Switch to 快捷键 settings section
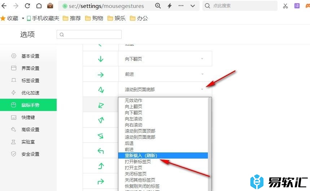The height and width of the screenshot is (191, 310). point(28,117)
